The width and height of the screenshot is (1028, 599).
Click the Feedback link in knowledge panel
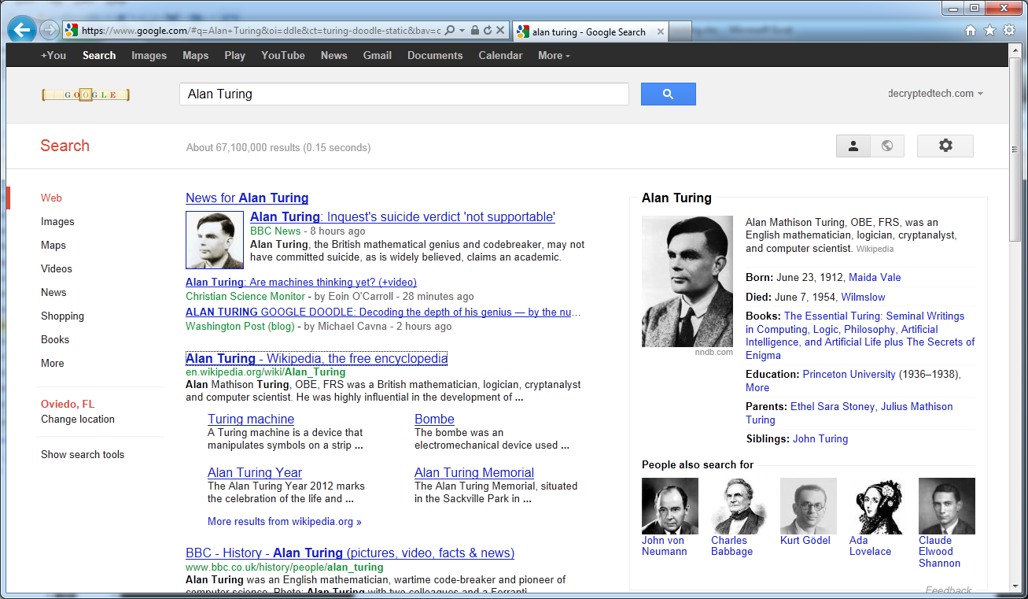(x=948, y=590)
